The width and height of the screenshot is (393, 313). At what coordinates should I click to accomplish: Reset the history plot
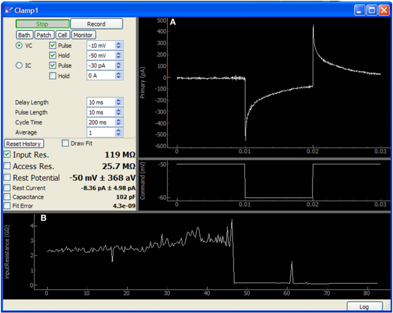(x=24, y=144)
